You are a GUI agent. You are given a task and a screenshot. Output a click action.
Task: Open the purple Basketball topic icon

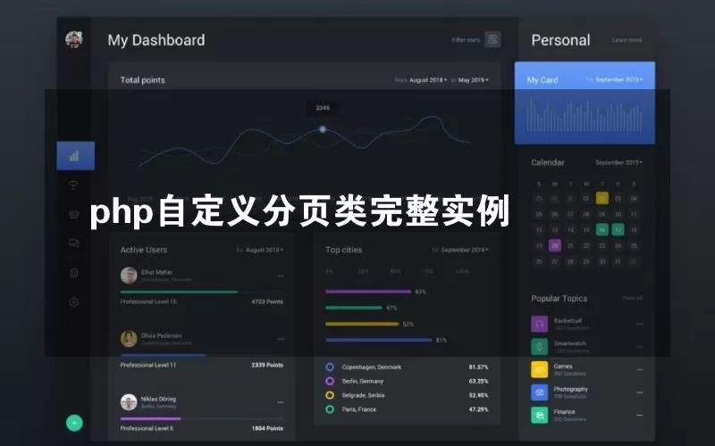540,324
